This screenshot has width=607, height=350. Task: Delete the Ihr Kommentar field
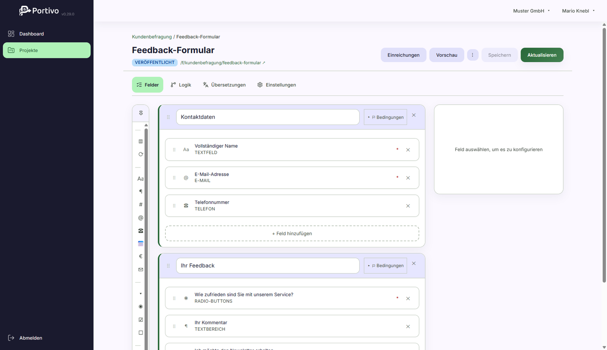point(408,327)
